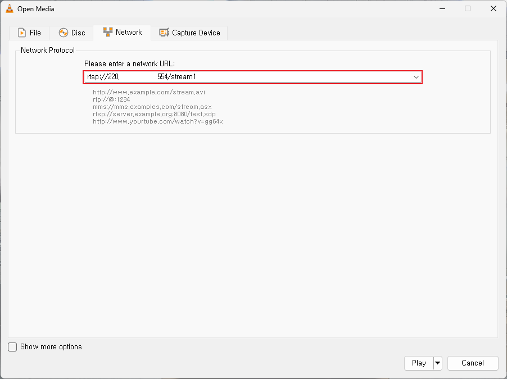Image resolution: width=507 pixels, height=379 pixels.
Task: Go to the Capture Device tab
Action: click(196, 33)
